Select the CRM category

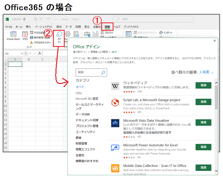[78, 93]
